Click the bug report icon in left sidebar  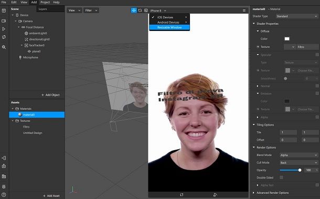pos(4,186)
